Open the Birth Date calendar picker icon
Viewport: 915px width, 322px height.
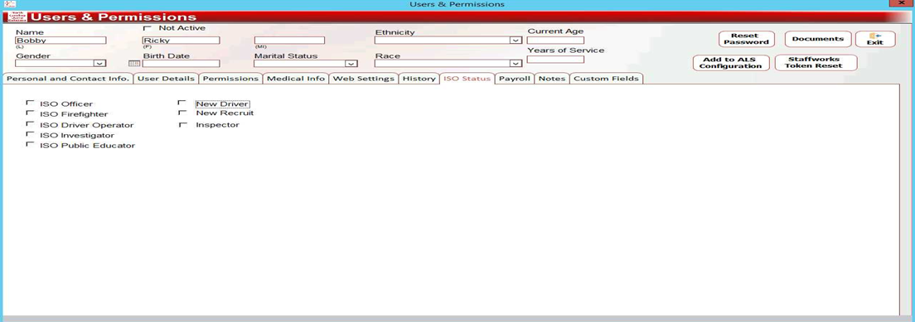click(134, 64)
